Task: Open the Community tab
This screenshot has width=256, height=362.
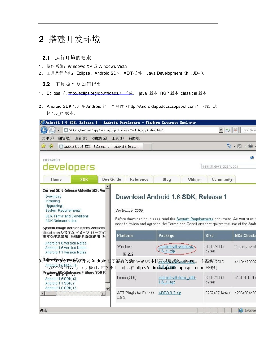Action: coord(222,179)
